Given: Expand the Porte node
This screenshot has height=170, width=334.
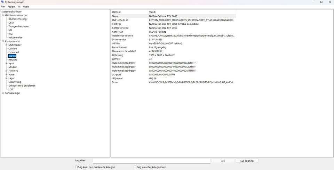Looking at the screenshot, I should 6,75.
